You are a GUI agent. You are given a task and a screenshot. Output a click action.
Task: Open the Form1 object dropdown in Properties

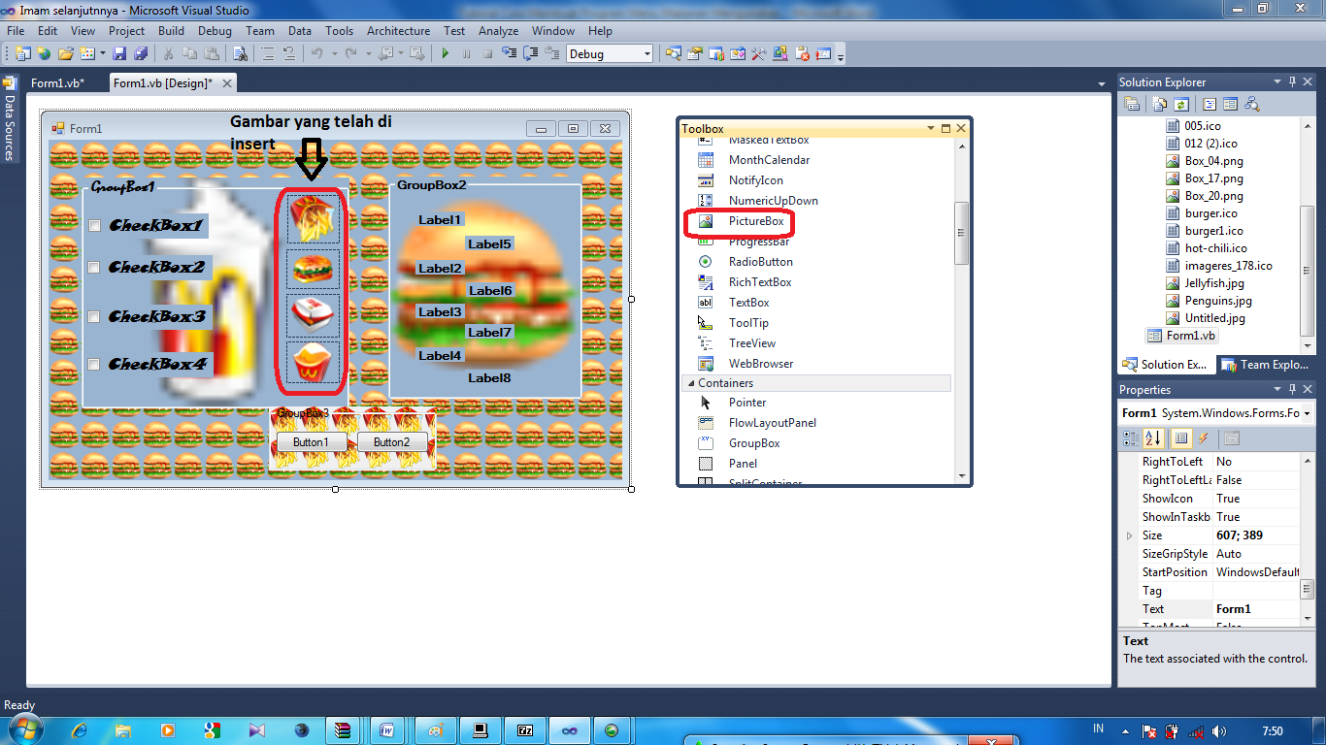(1308, 413)
